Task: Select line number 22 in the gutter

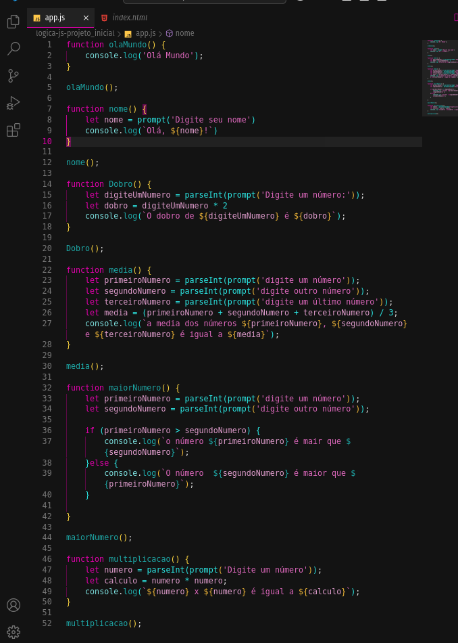Action: [47, 270]
